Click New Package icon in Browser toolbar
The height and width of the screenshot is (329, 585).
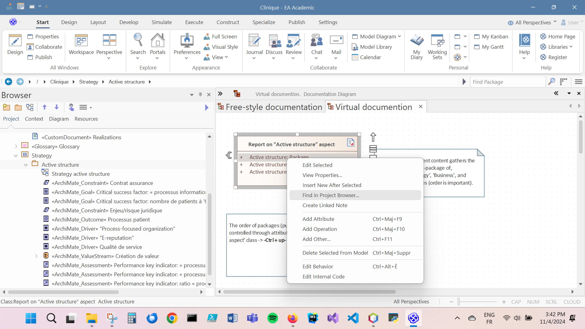pyautogui.click(x=6, y=107)
